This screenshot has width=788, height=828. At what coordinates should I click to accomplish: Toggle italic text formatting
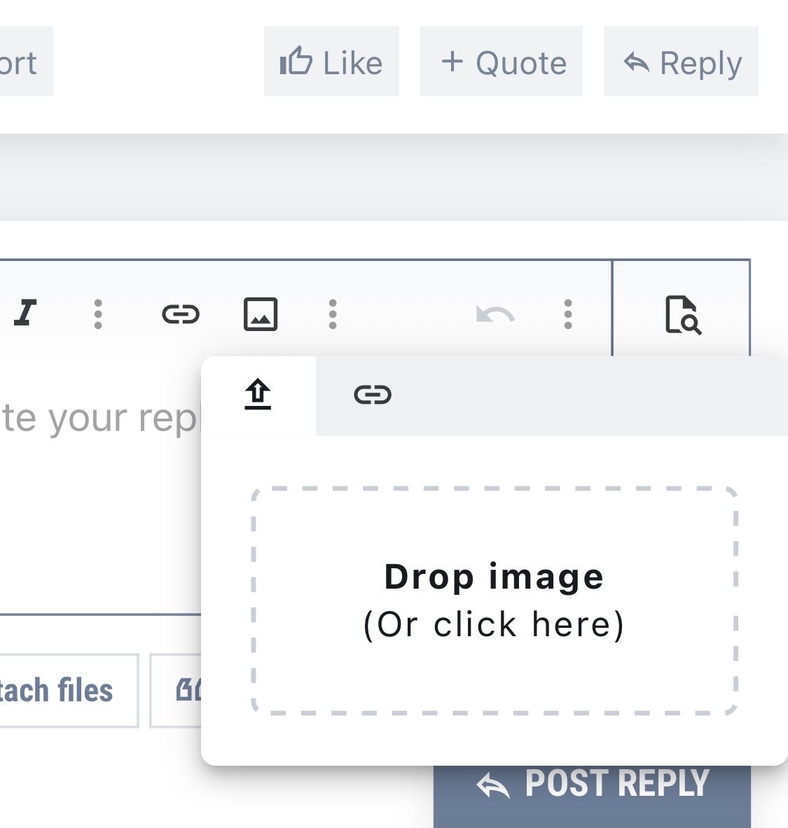26,314
